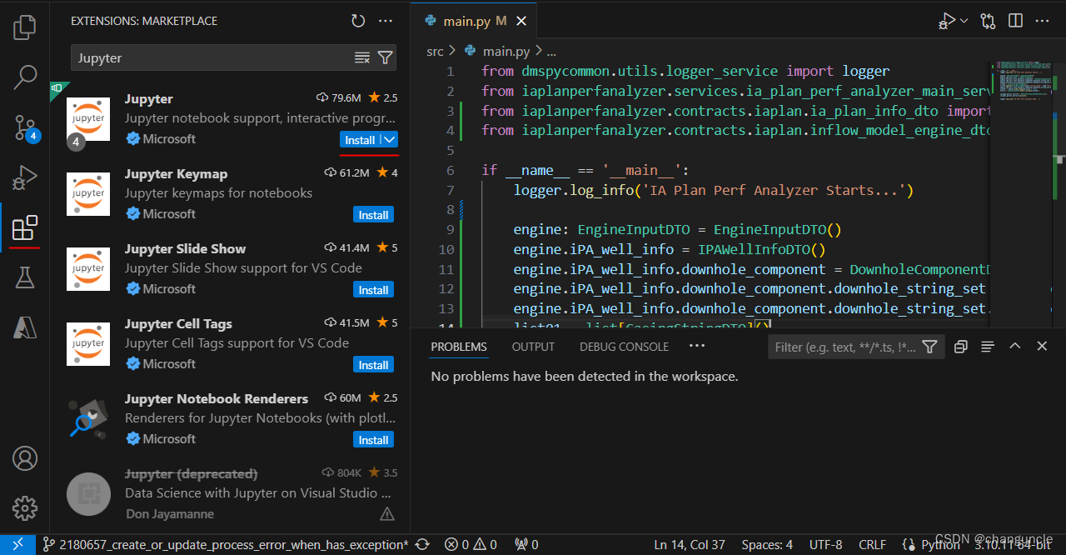
Task: Split the editor right
Action: click(1015, 20)
